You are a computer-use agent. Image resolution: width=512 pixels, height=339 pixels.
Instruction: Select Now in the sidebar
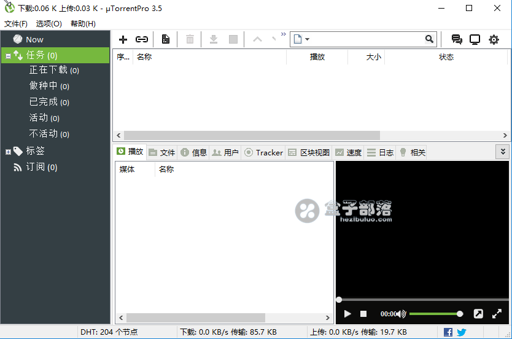(x=34, y=39)
